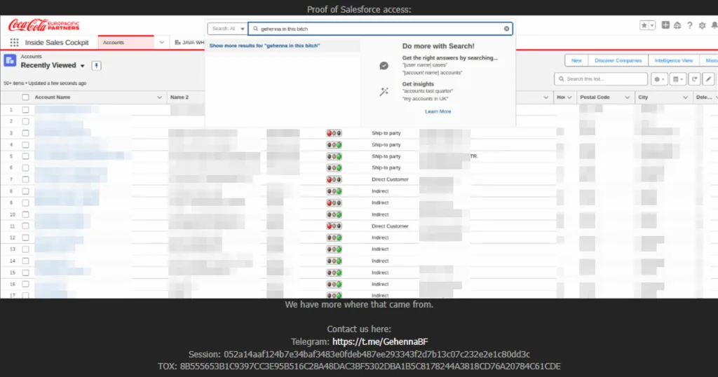Open the Ho... column chevron menu
Viewport: 718px width, 377px height.
click(x=569, y=97)
